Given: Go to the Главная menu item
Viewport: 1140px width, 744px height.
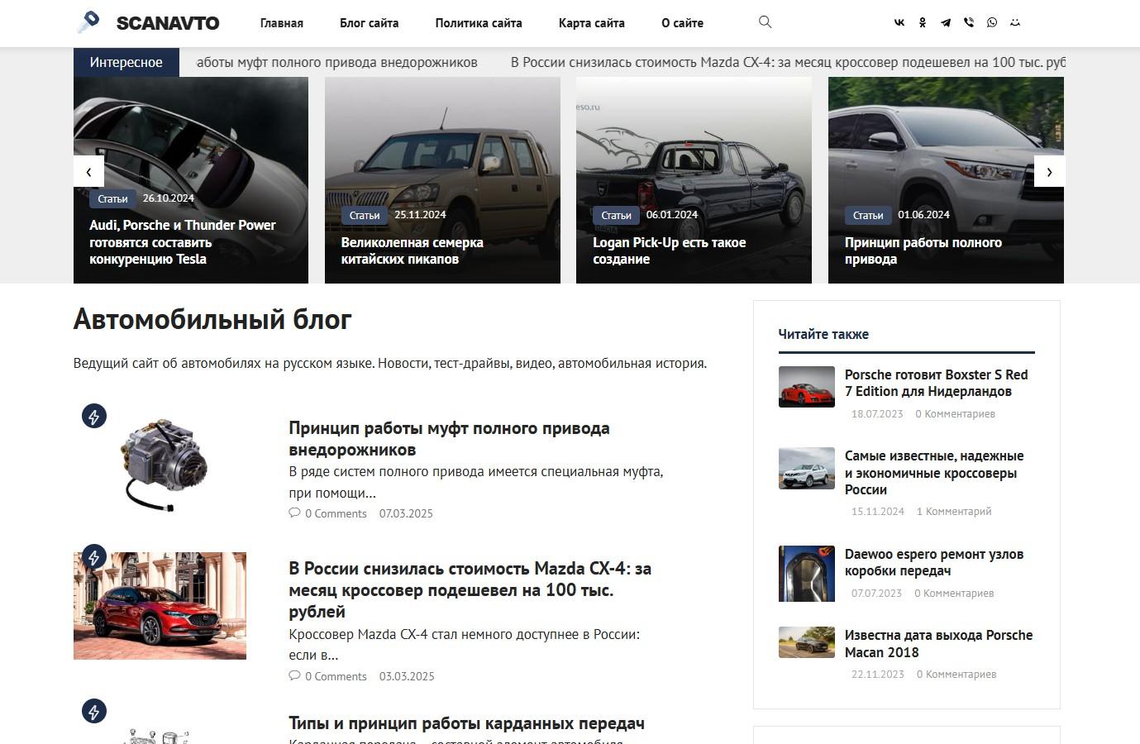Looking at the screenshot, I should pos(282,23).
